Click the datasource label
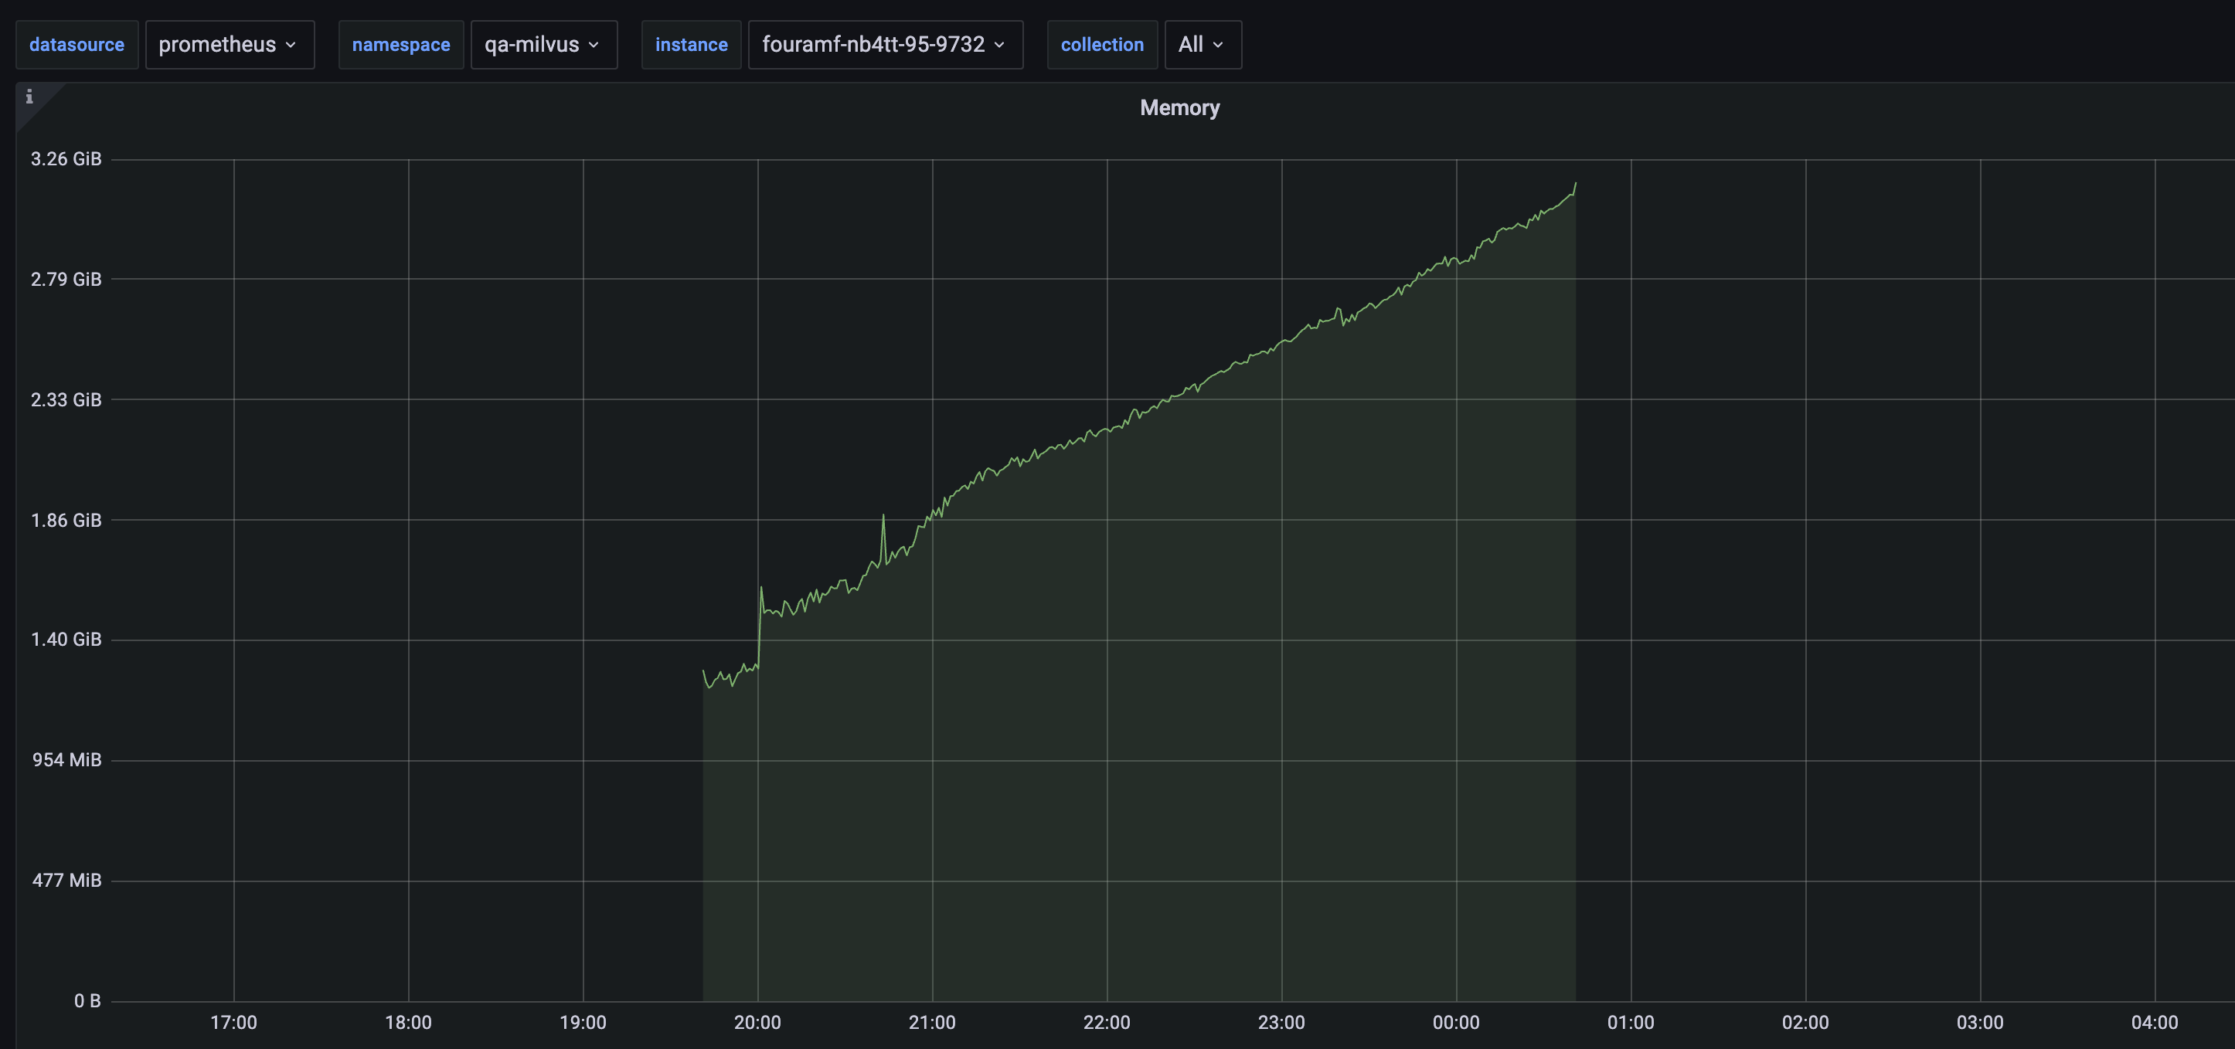The image size is (2235, 1049). 77,44
